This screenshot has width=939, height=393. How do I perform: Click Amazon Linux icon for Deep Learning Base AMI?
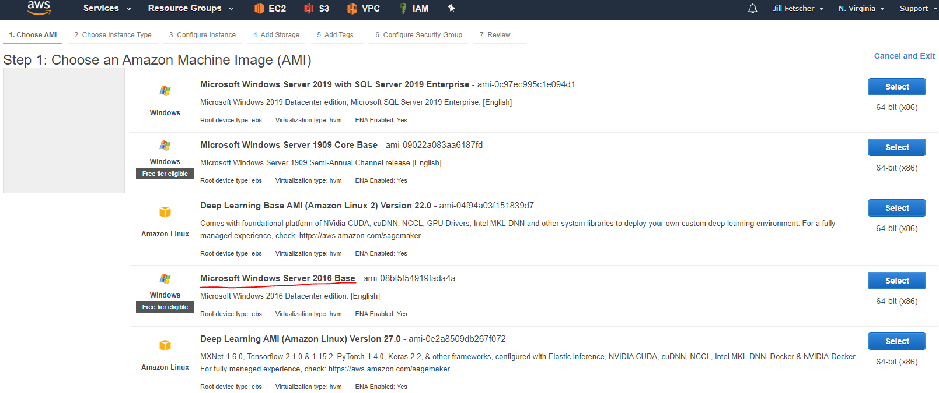(165, 212)
